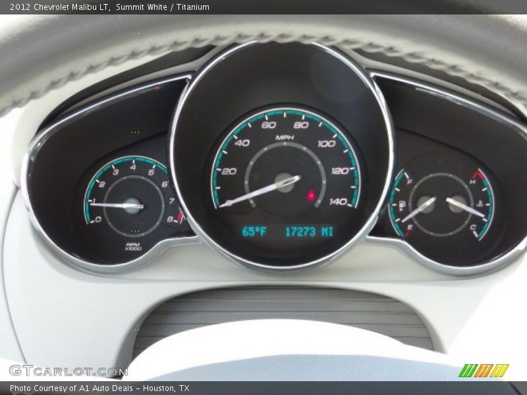This screenshot has width=527, height=395.
Task: Click the fuel pump icon on the fuel gauge
Action: (x=402, y=203)
